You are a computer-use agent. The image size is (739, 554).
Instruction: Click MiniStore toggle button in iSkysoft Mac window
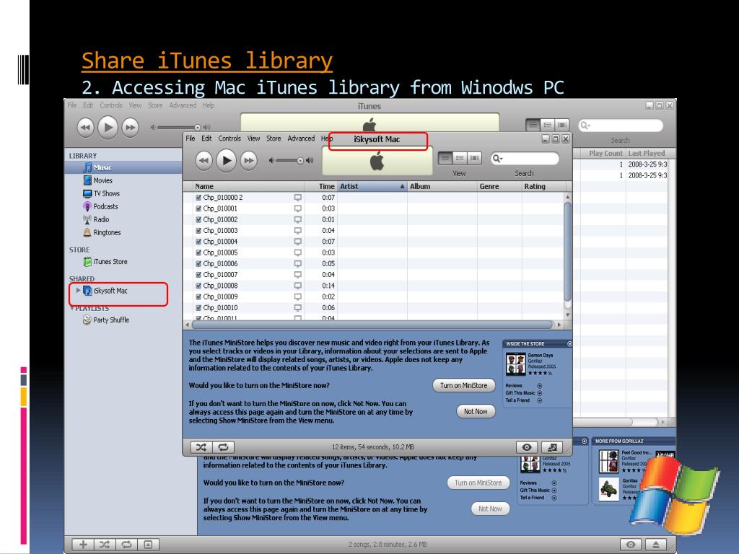coord(552,447)
